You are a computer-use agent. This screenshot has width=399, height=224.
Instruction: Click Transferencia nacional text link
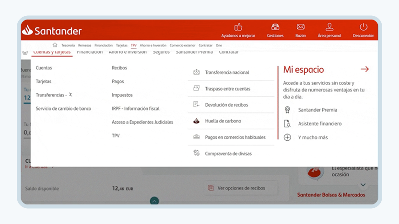tap(227, 72)
